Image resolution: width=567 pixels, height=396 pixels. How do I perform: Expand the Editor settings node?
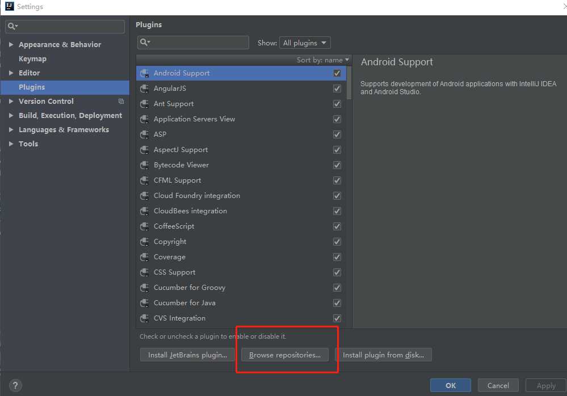click(x=11, y=73)
